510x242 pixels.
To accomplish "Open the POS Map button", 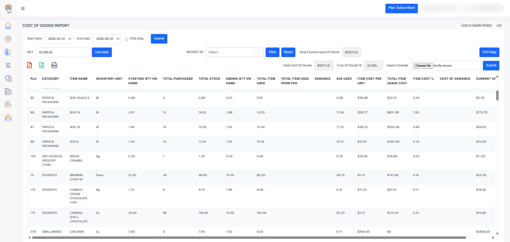I will pyautogui.click(x=489, y=52).
